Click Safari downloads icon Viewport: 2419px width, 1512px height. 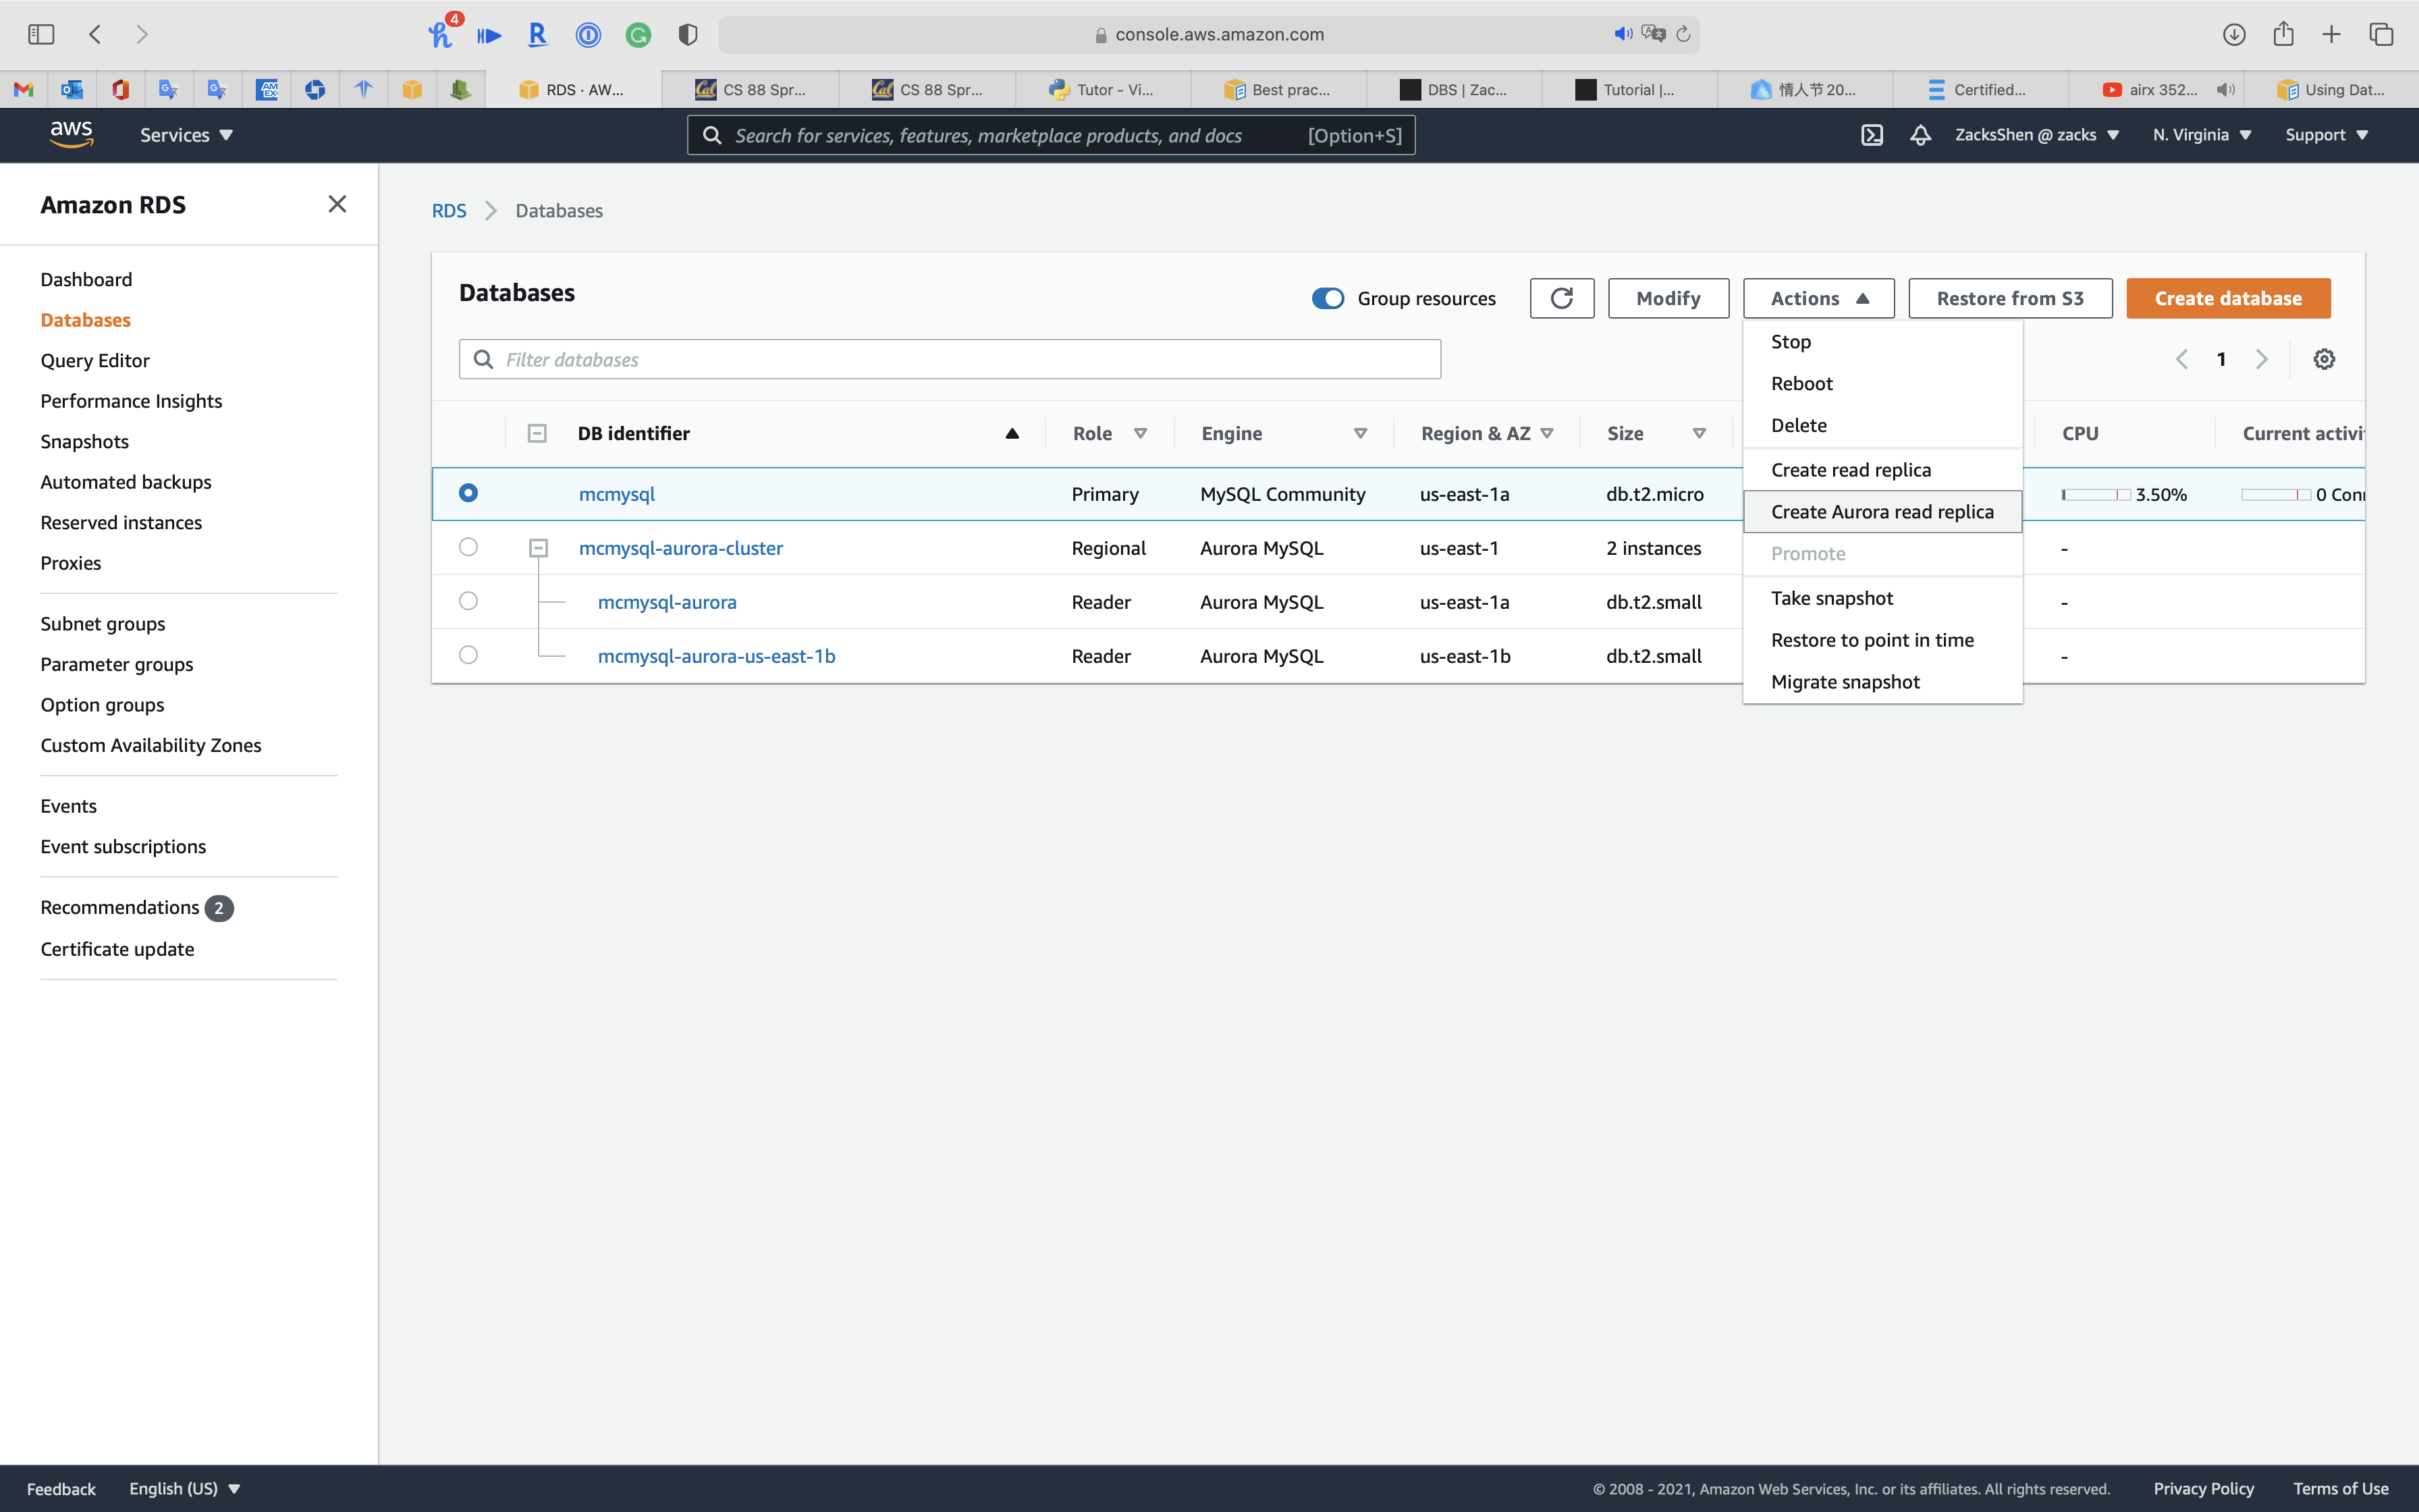[2234, 34]
